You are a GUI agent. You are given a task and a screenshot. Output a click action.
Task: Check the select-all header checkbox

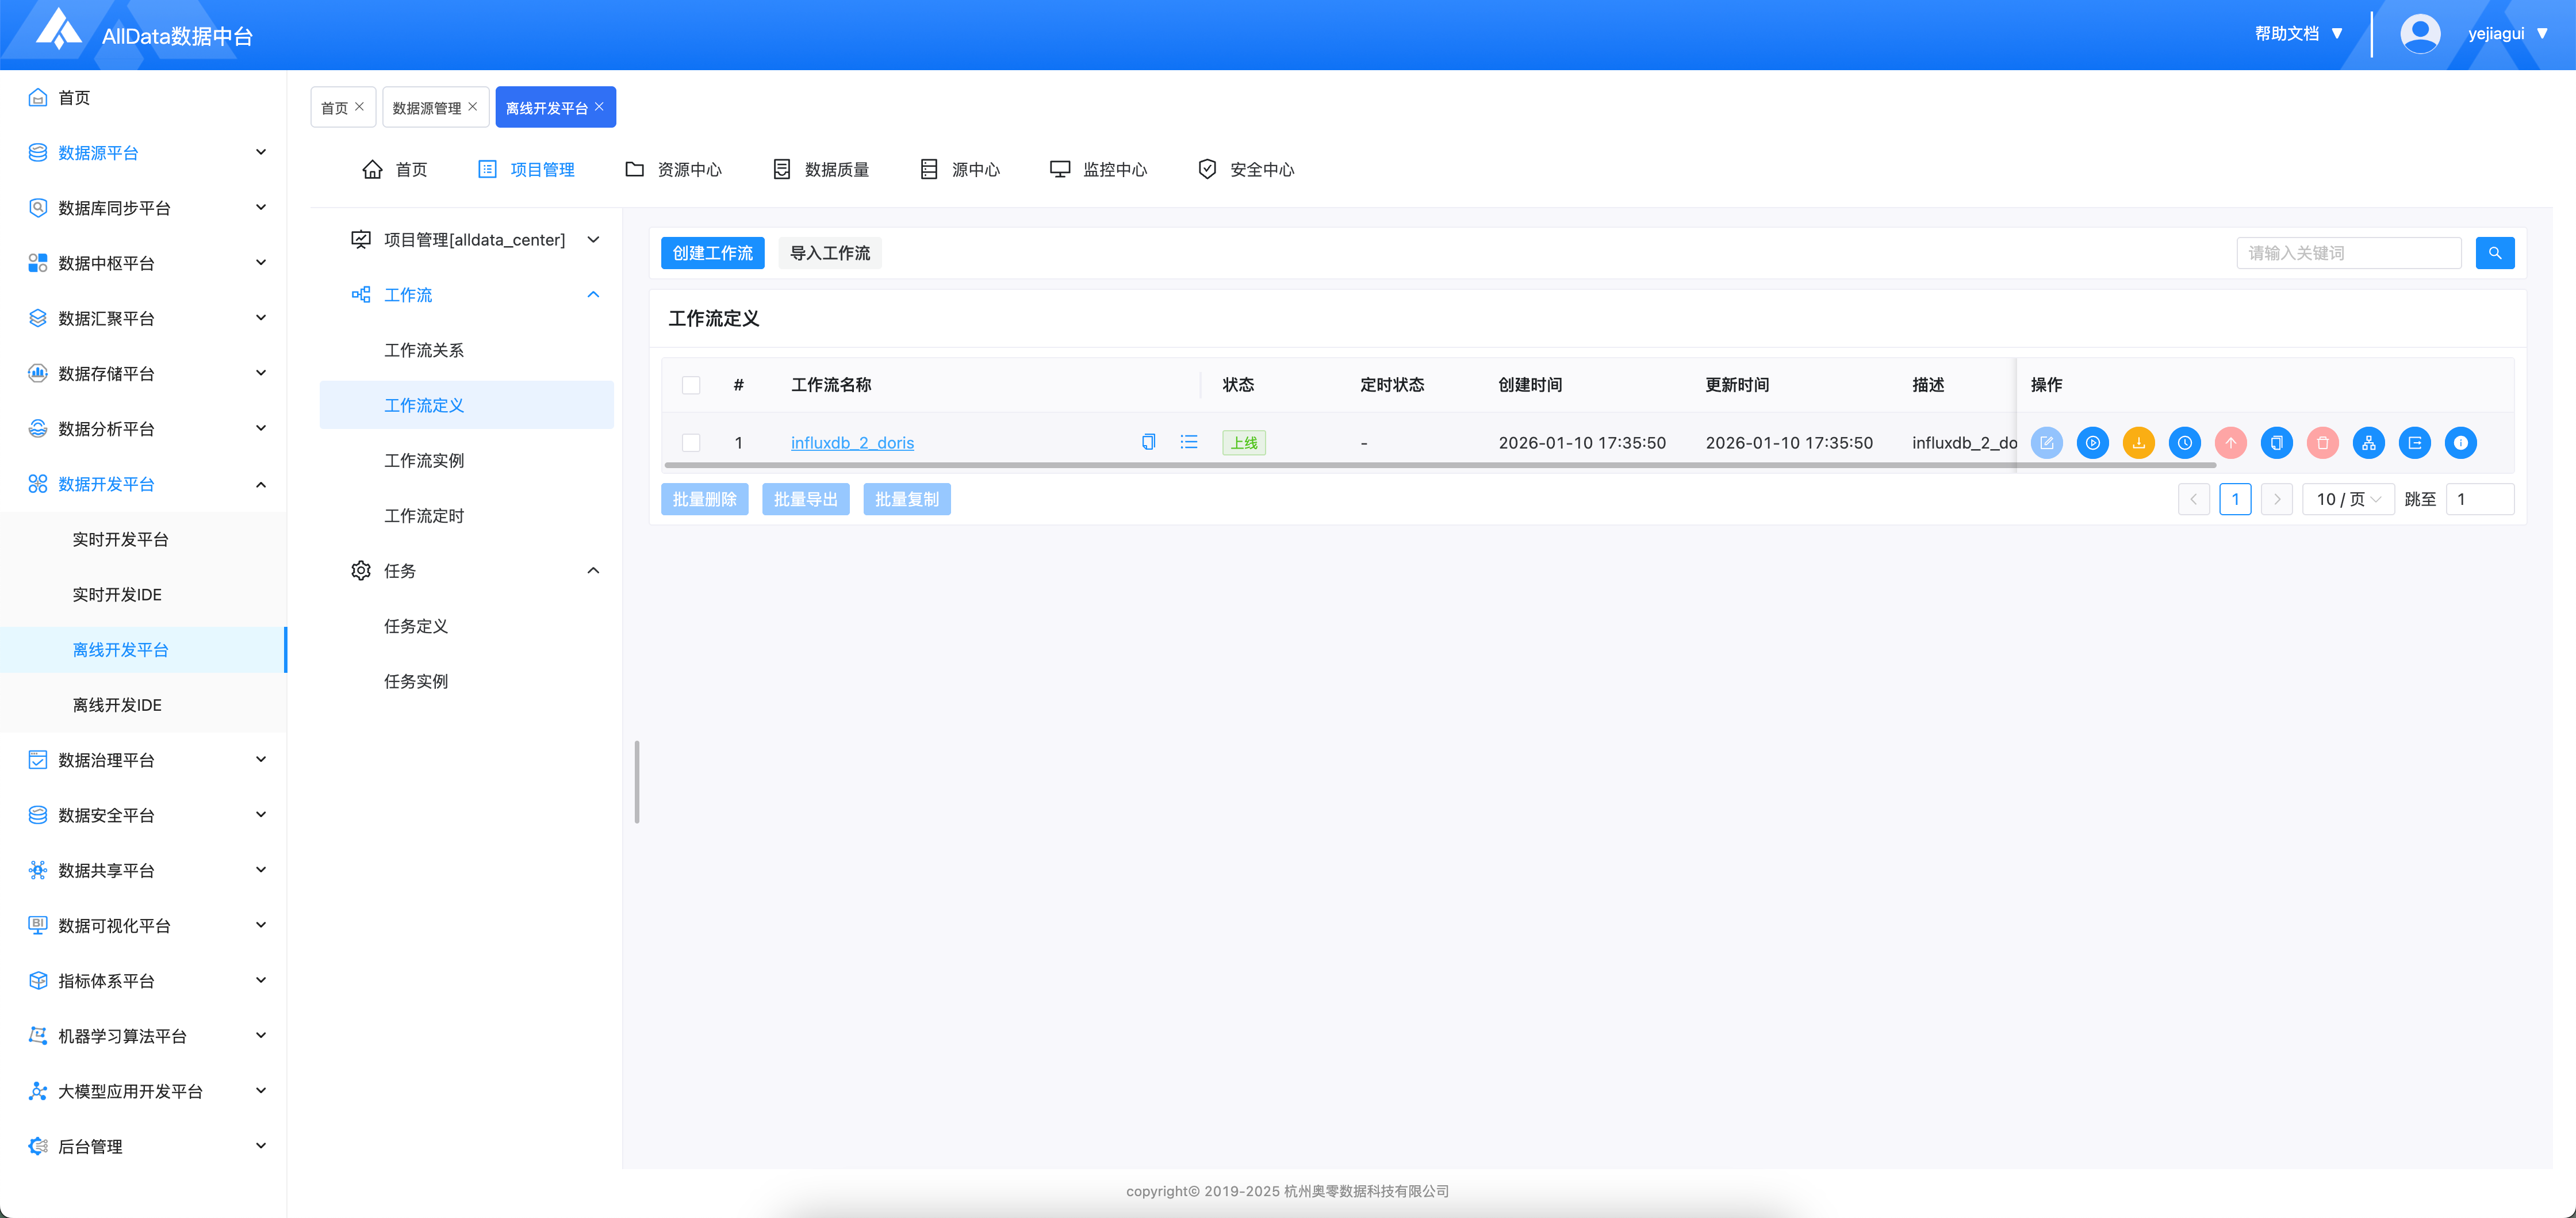click(691, 385)
